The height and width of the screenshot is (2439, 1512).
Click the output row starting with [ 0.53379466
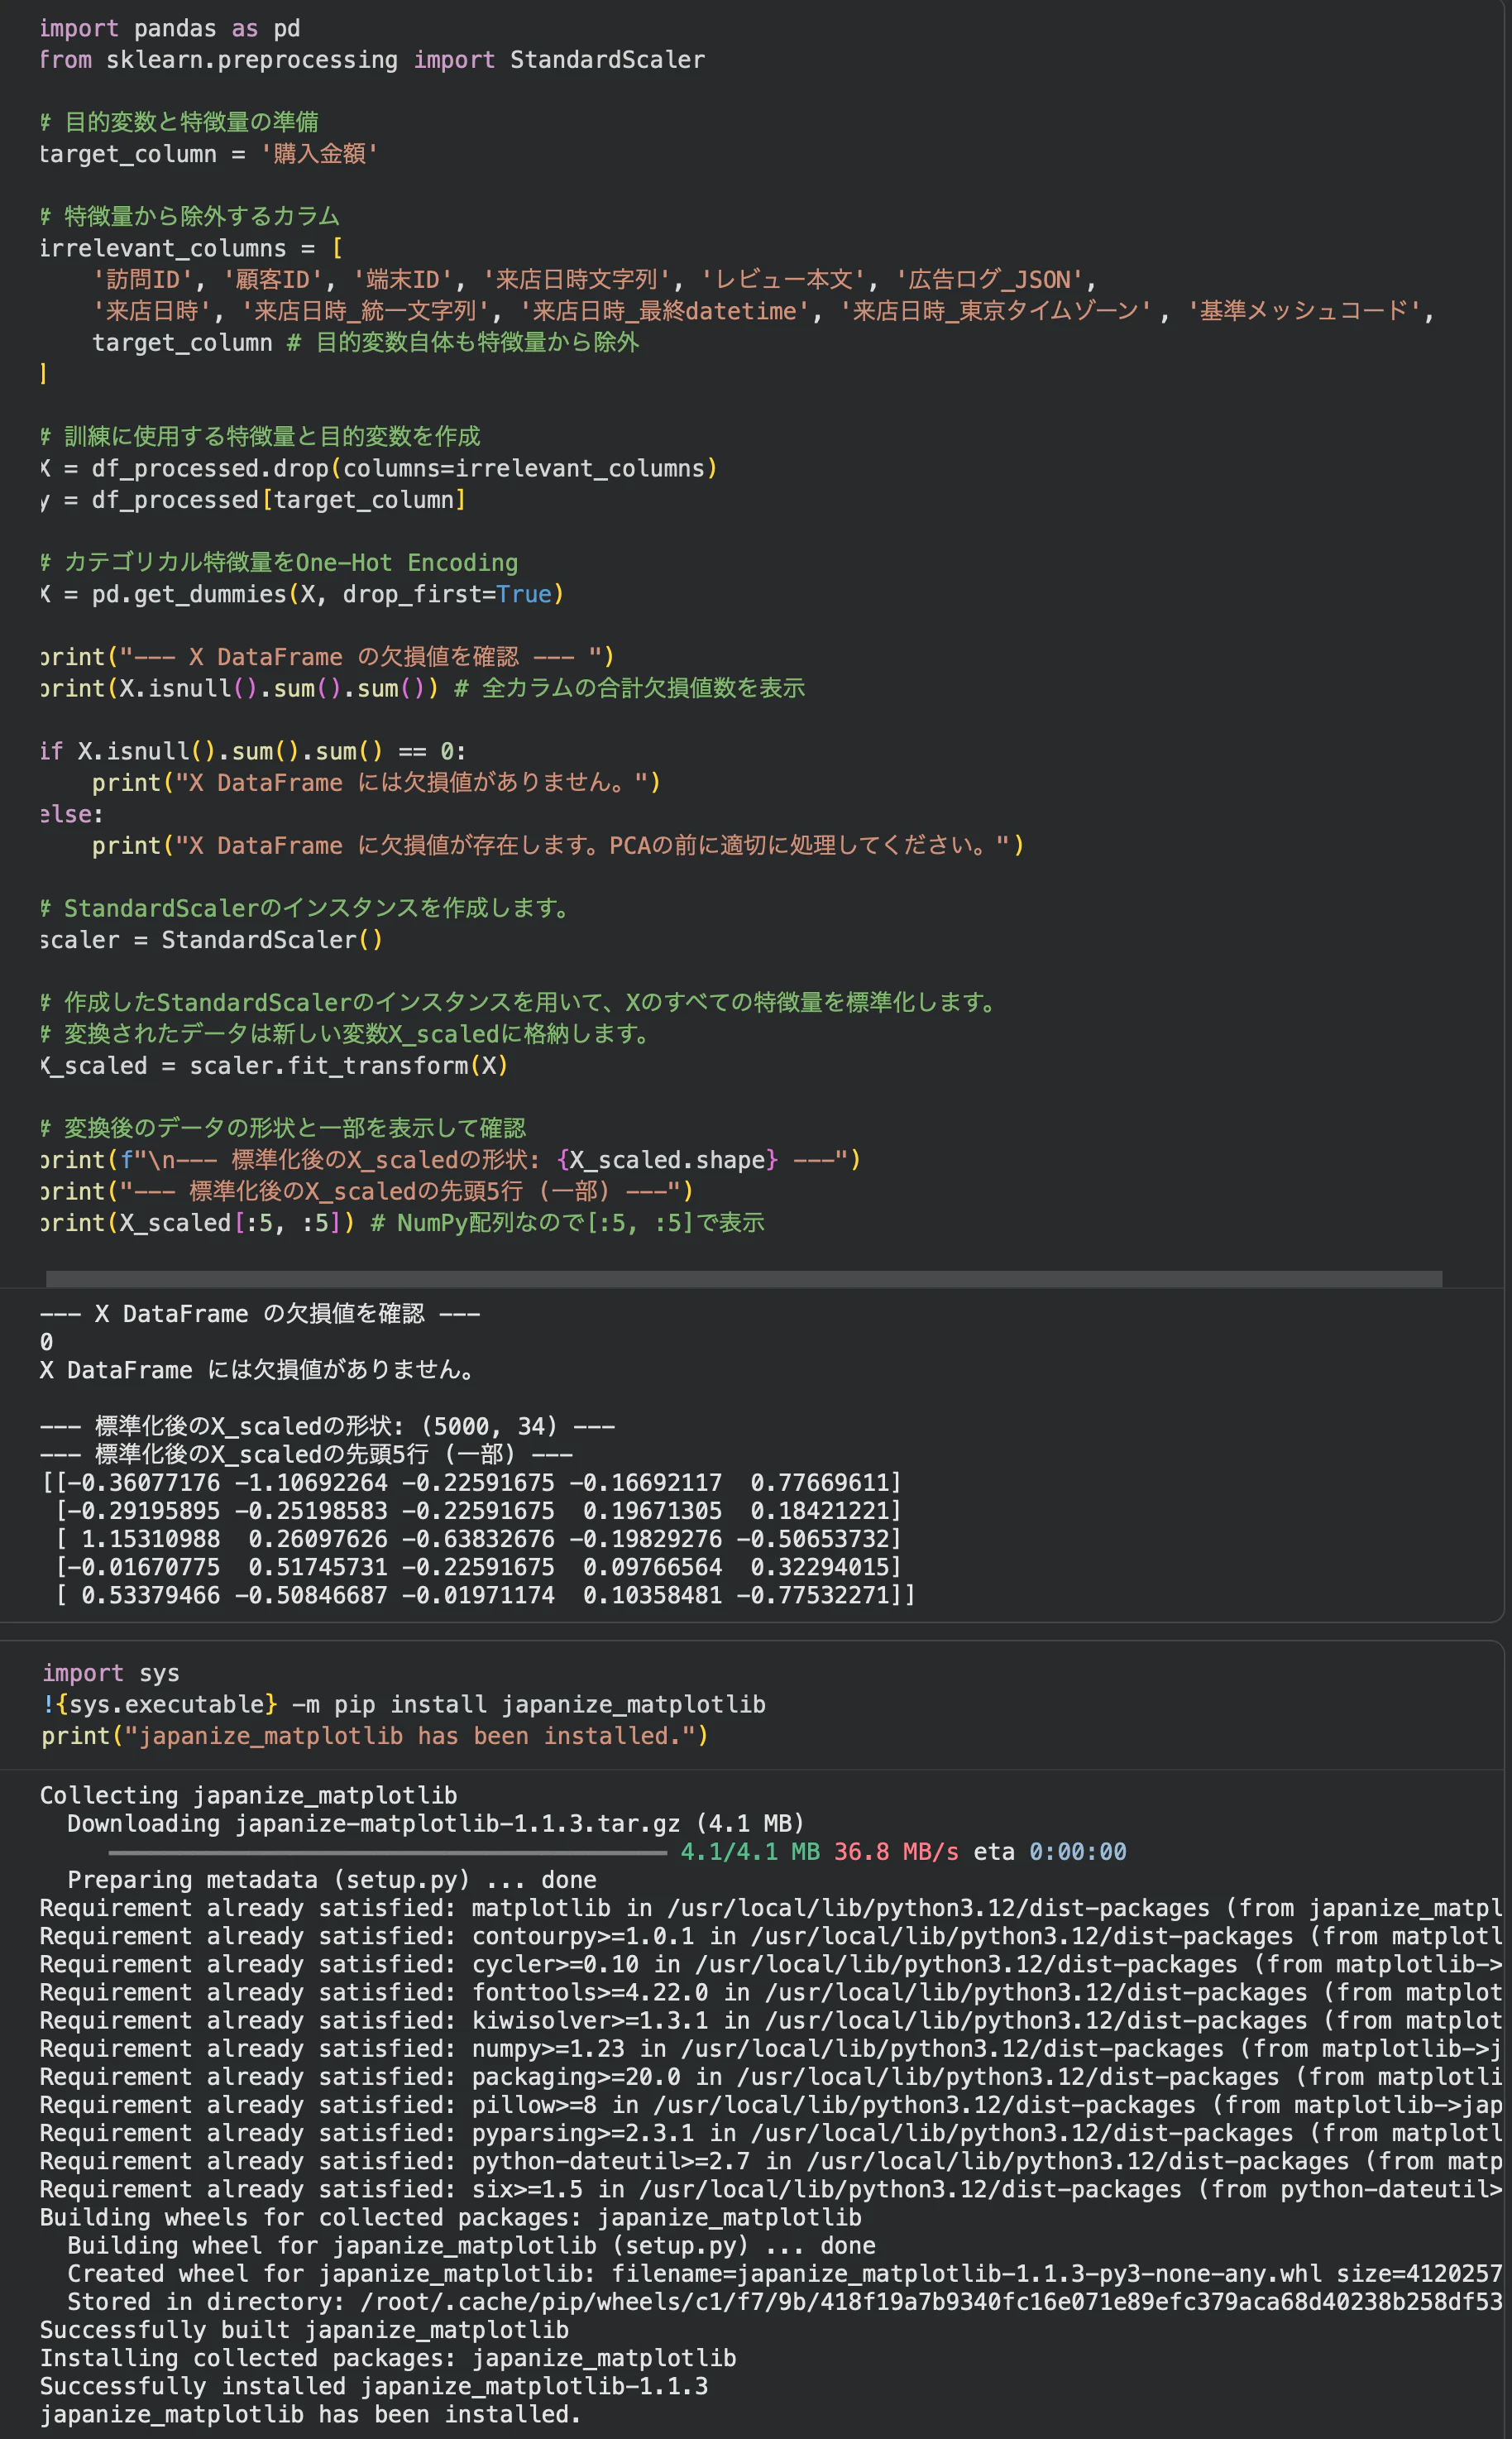click(485, 1595)
